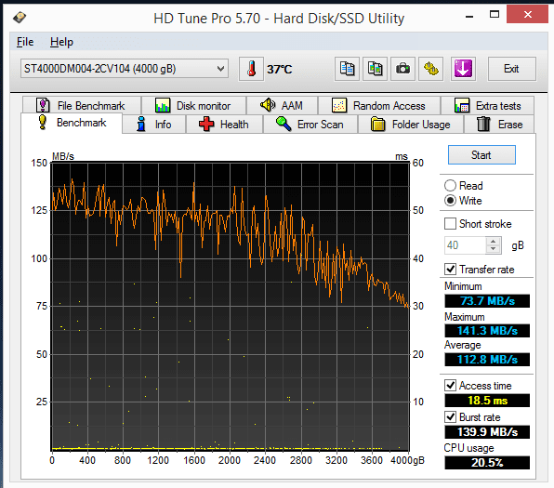Increase short stroke value with up arrow

(493, 241)
